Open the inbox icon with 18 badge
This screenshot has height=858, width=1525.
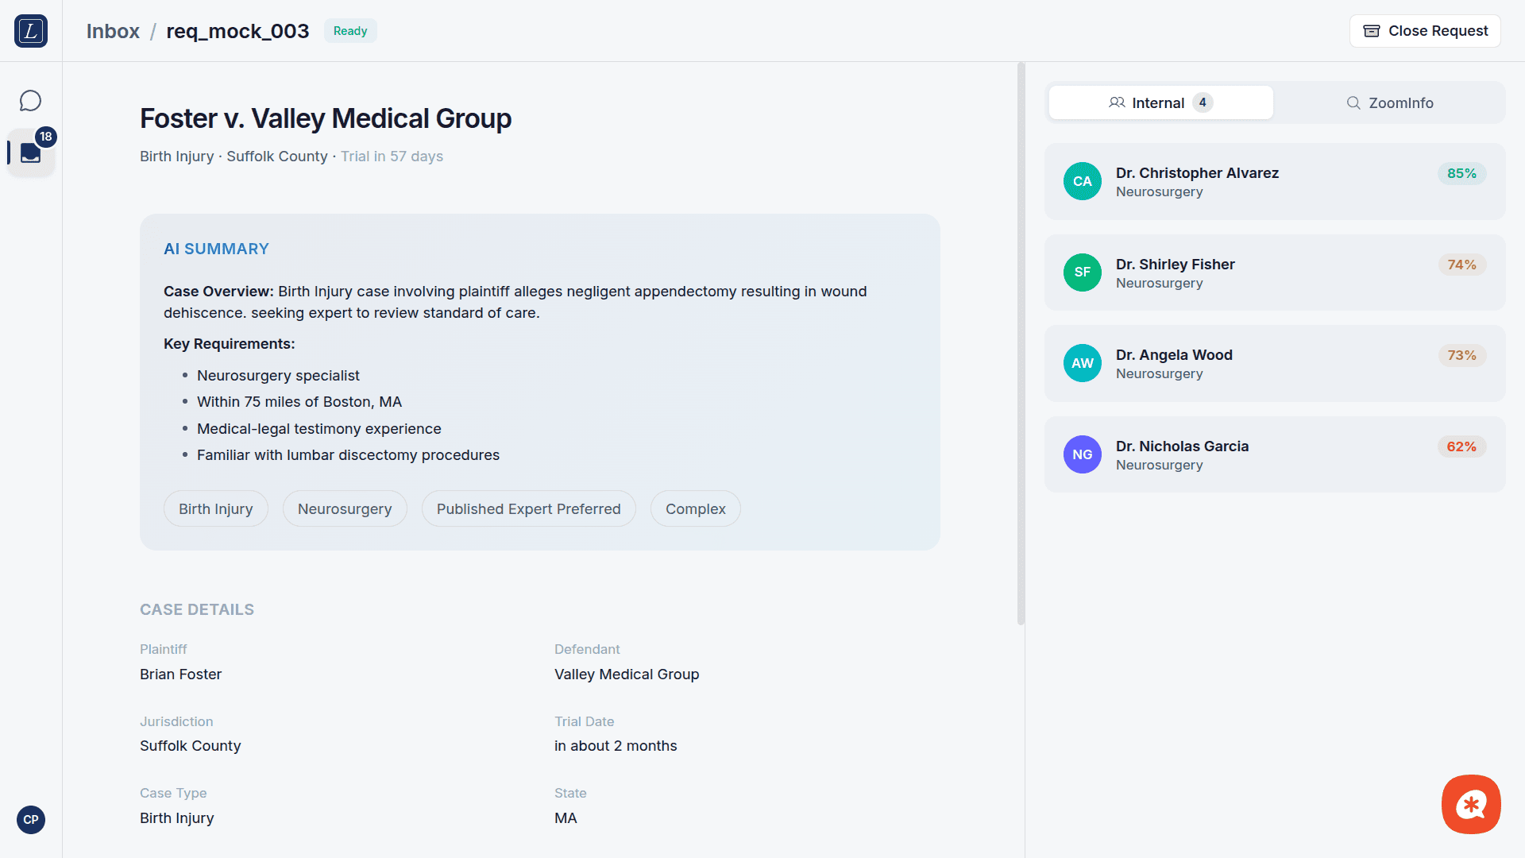coord(31,153)
